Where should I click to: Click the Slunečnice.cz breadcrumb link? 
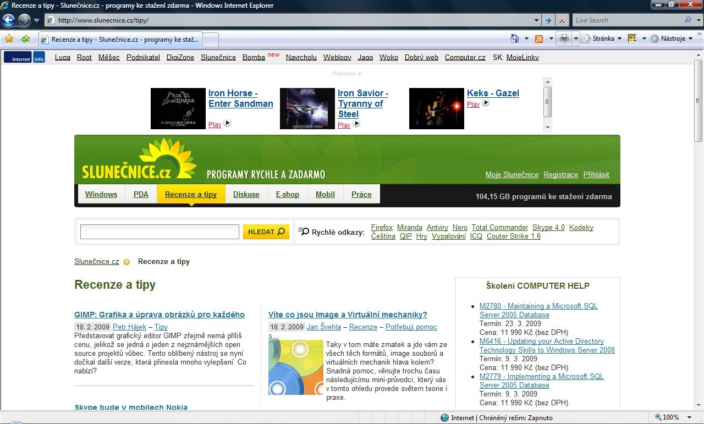point(97,261)
